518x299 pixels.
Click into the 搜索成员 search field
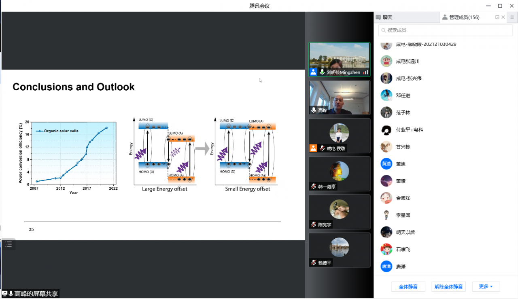click(445, 30)
